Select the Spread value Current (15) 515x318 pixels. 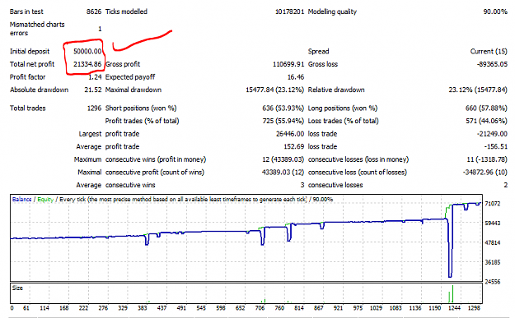click(x=489, y=52)
